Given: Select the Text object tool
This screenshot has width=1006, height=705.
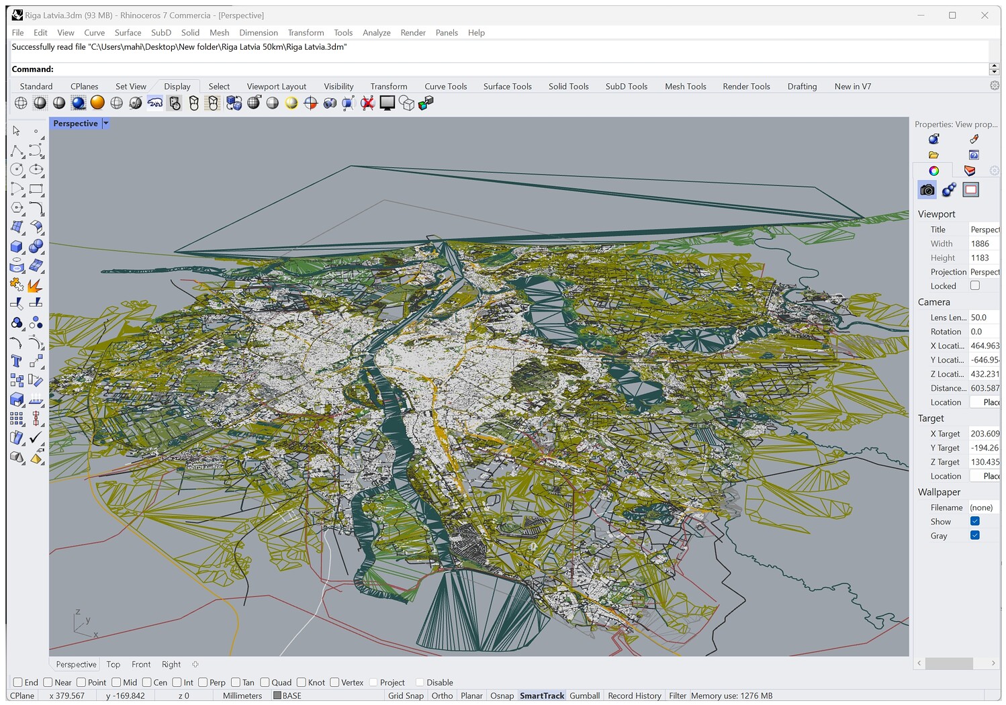Looking at the screenshot, I should pos(17,361).
